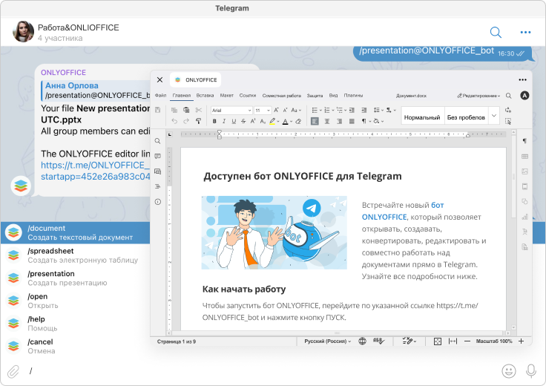Toggle superscript formatting
The image size is (546, 386).
(253, 121)
